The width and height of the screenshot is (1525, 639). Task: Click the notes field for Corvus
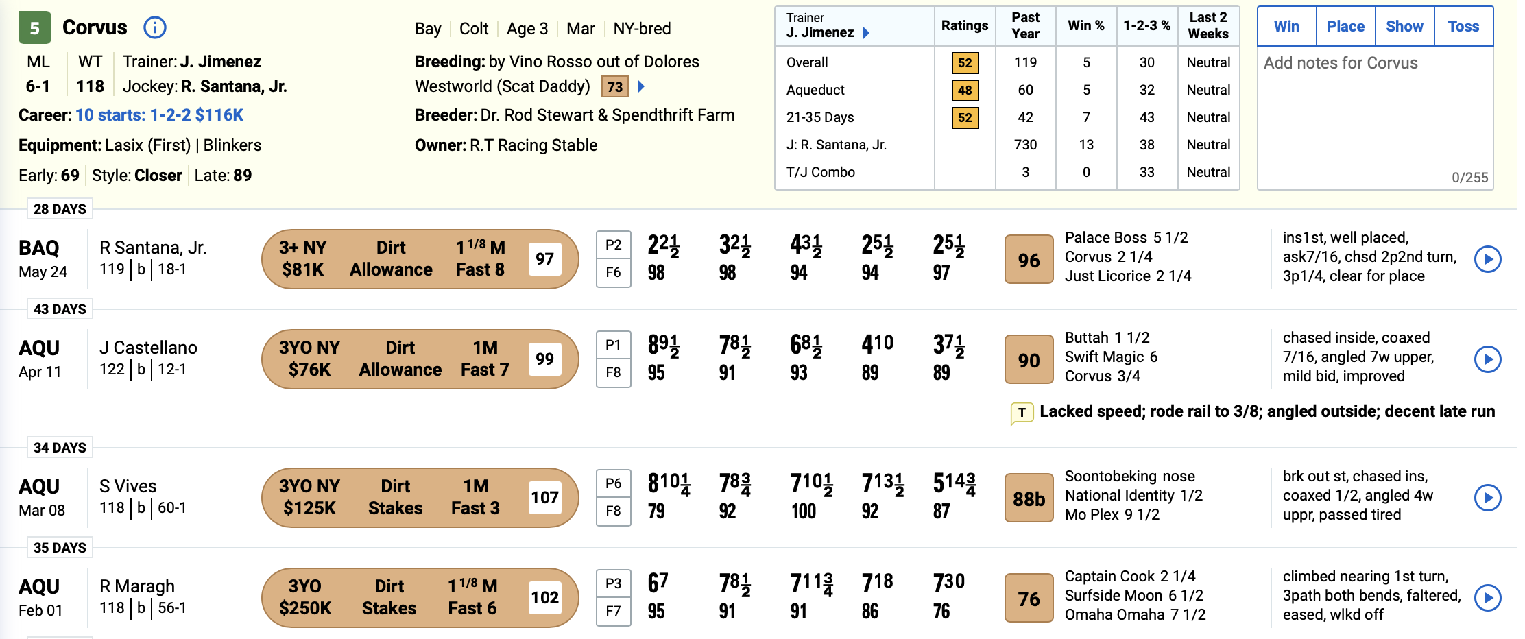pyautogui.click(x=1375, y=118)
